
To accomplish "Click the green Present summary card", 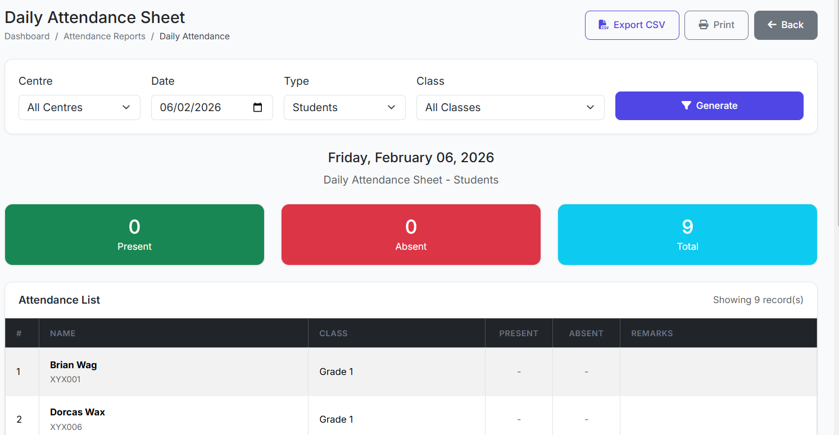I will [x=134, y=235].
